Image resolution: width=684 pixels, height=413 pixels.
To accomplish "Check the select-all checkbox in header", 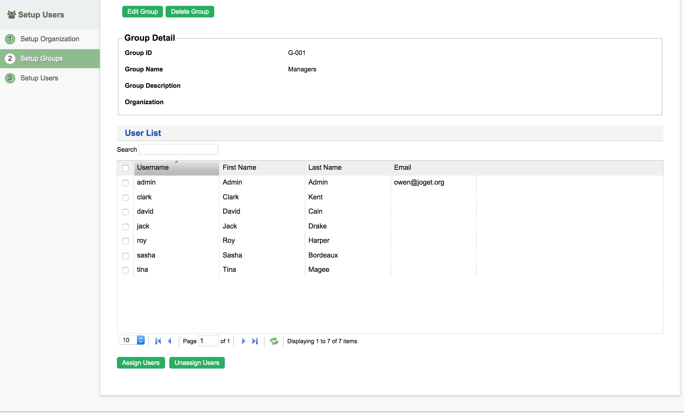I will click(x=125, y=168).
